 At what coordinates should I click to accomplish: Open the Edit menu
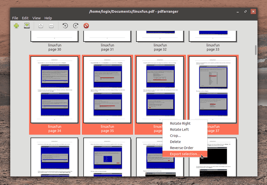tap(25, 18)
